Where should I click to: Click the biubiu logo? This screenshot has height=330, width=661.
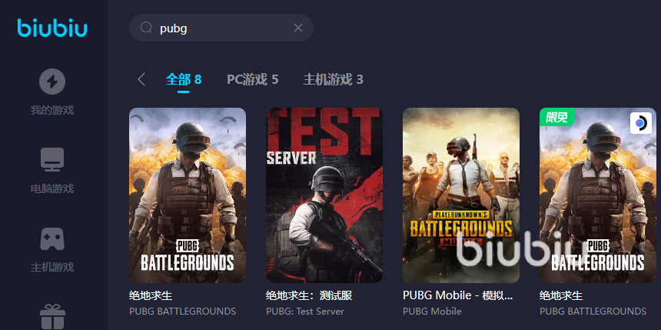(52, 28)
